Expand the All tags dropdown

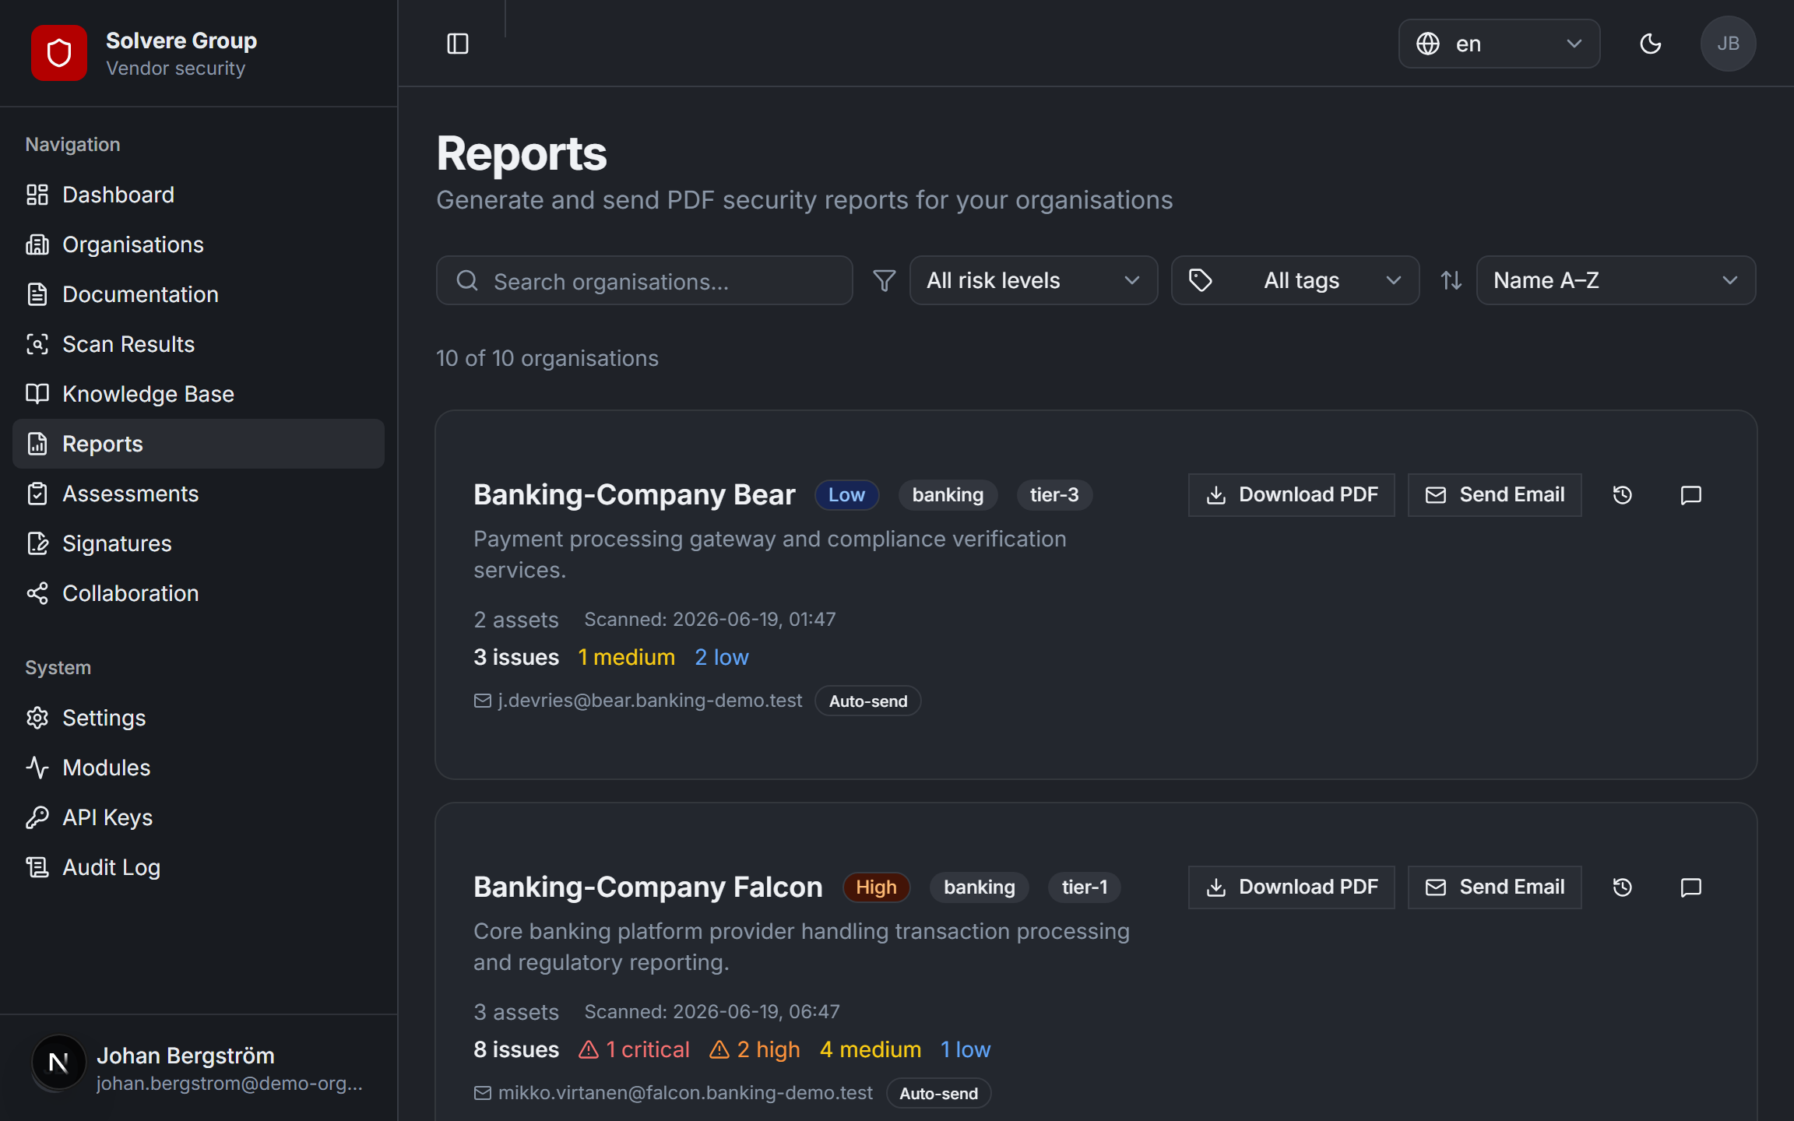(1296, 280)
